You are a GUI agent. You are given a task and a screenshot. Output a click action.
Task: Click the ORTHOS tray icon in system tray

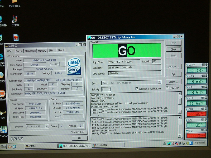coord(169,144)
